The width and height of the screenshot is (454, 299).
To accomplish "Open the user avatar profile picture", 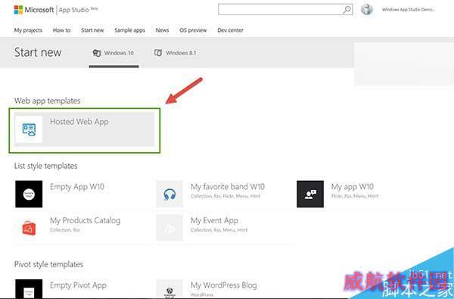I will (366, 10).
